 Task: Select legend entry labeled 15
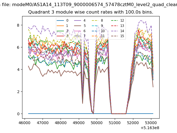(118, 36)
